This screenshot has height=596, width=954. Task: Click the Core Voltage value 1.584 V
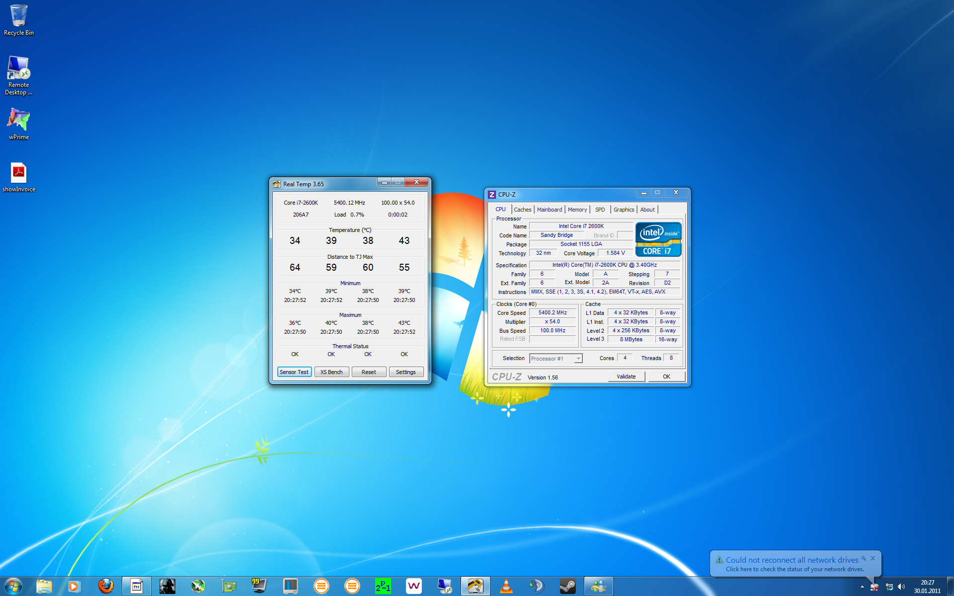pyautogui.click(x=616, y=253)
